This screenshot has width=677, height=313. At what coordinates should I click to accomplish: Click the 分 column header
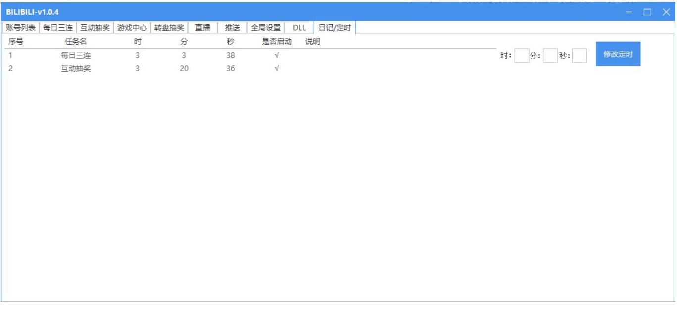[x=184, y=42]
